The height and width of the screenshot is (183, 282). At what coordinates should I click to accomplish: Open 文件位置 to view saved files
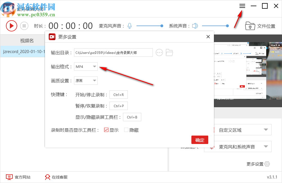click(x=261, y=26)
